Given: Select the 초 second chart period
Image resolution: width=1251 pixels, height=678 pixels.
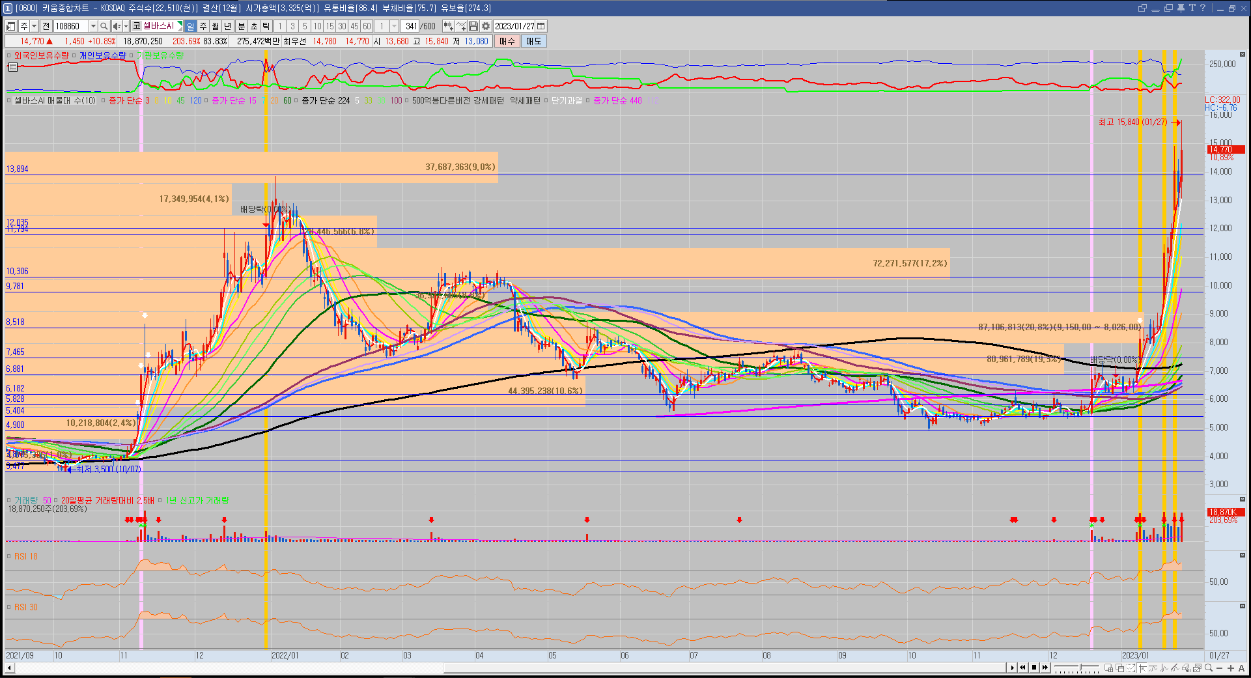Looking at the screenshot, I should pyautogui.click(x=253, y=26).
